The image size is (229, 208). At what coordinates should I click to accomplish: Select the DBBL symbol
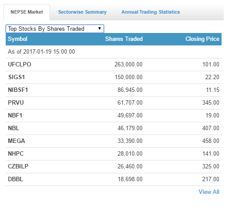pos(15,179)
